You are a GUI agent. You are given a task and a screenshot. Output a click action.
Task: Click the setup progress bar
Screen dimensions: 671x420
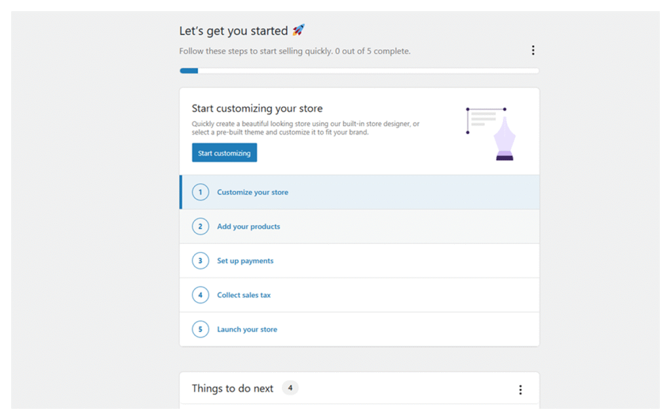pyautogui.click(x=359, y=71)
